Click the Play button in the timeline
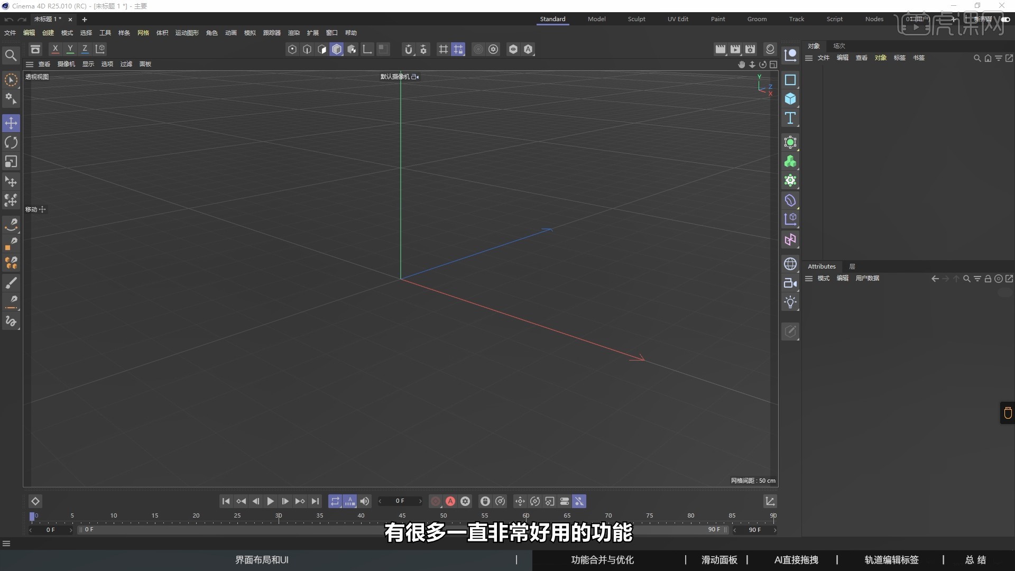Screen dimensions: 1015x571 tap(271, 501)
